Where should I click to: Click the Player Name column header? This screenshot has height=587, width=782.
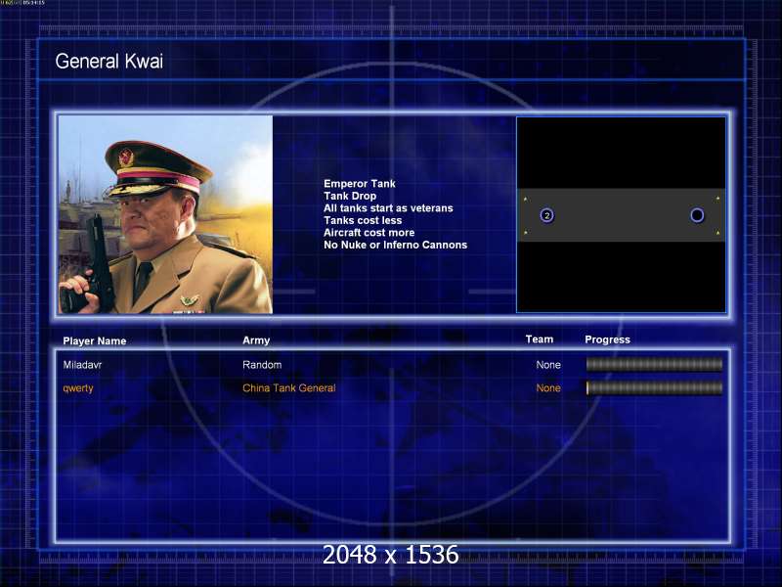pos(95,340)
